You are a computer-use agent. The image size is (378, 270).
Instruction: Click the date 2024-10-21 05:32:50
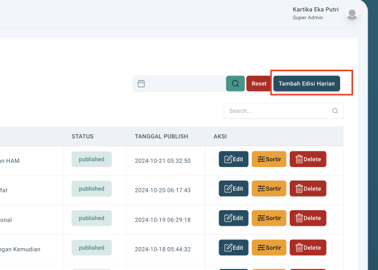(163, 161)
